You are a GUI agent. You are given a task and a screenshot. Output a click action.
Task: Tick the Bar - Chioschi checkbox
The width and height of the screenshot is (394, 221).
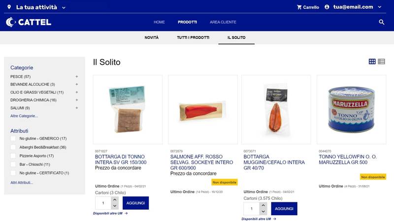coord(13,165)
